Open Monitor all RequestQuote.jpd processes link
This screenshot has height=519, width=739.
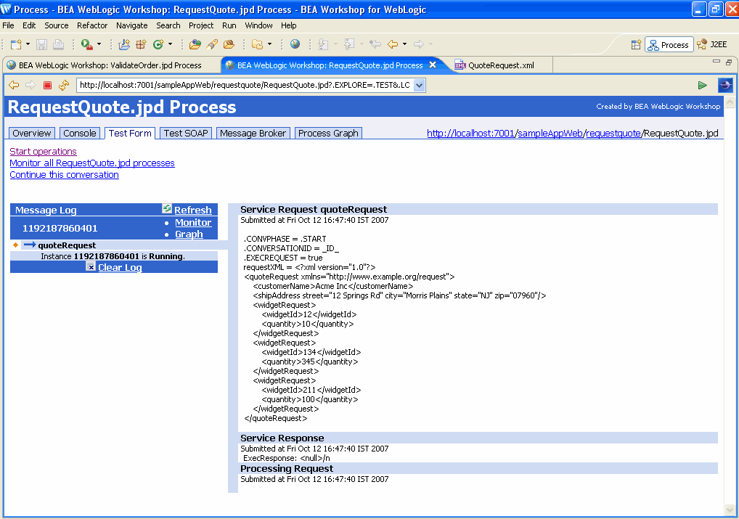pos(92,163)
